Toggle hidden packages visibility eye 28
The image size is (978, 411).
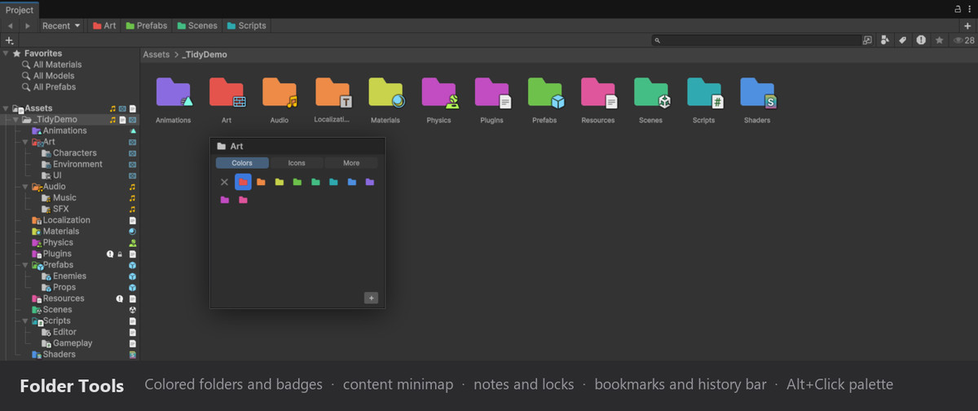(x=963, y=40)
